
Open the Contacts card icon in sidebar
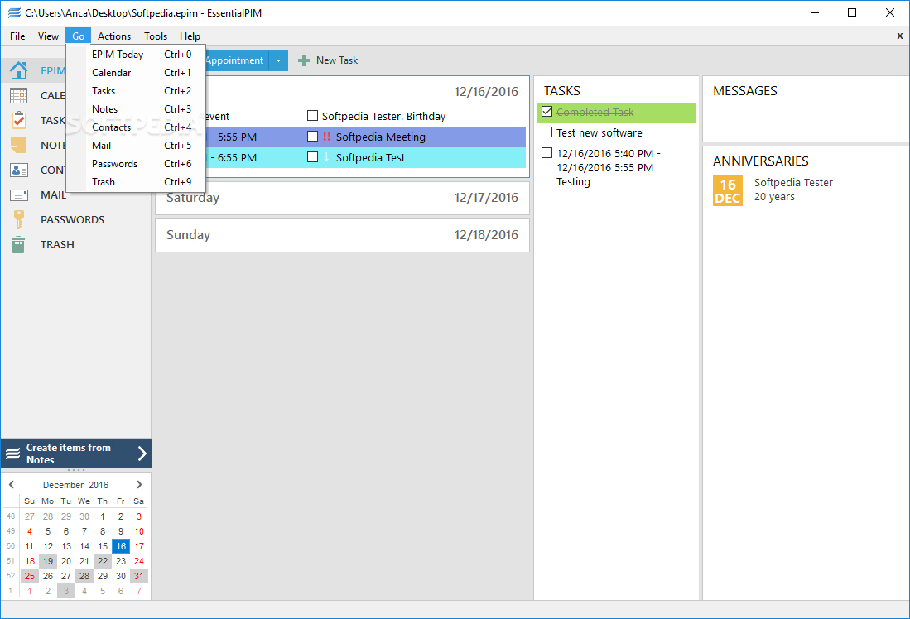pos(18,170)
